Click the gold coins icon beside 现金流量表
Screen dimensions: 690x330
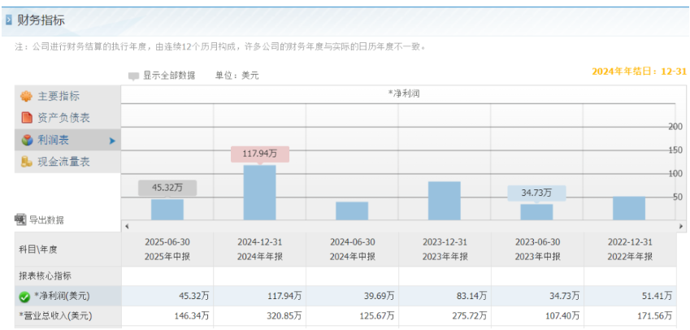pyautogui.click(x=27, y=162)
